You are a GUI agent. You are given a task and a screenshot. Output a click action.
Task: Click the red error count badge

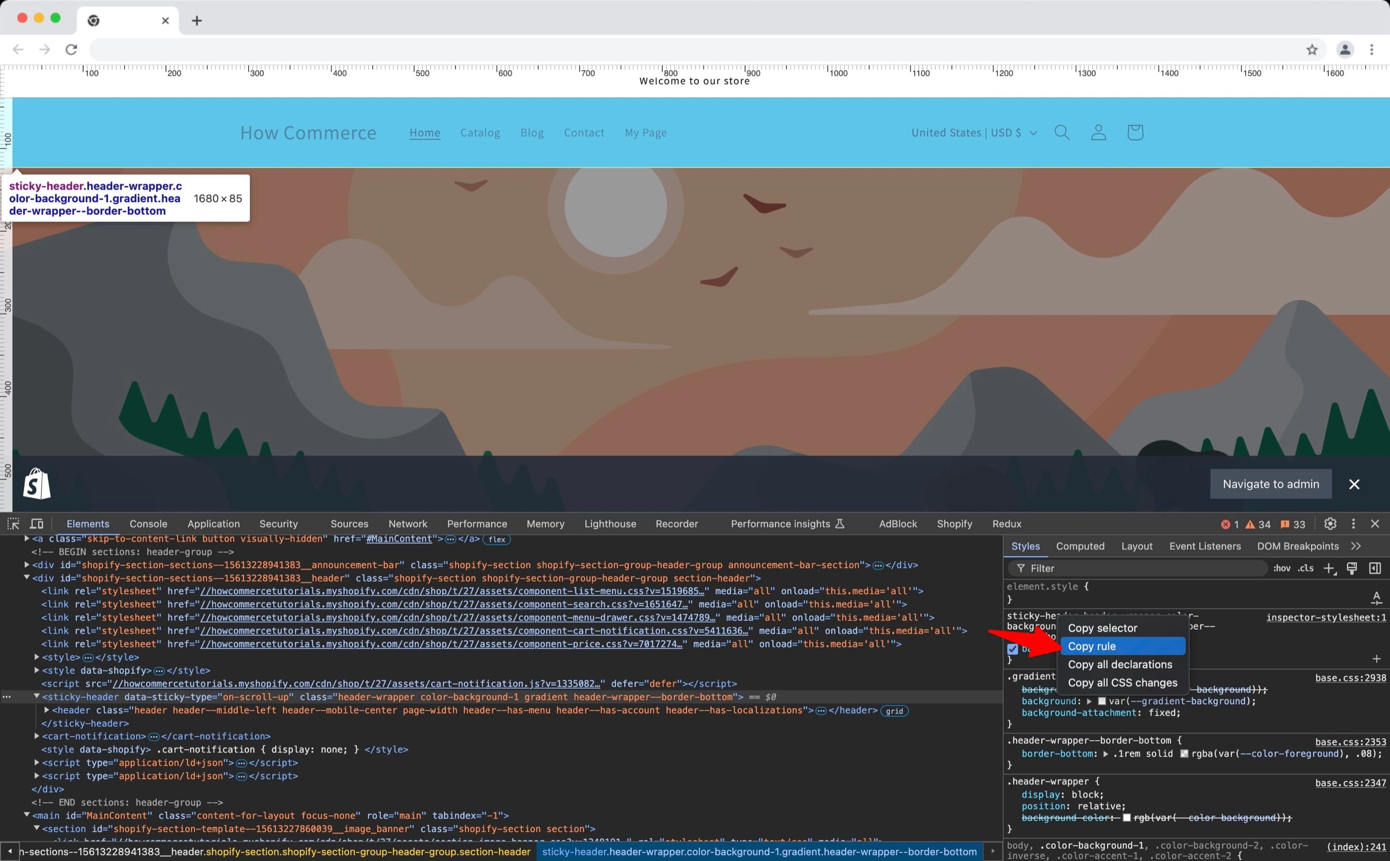coord(1230,524)
